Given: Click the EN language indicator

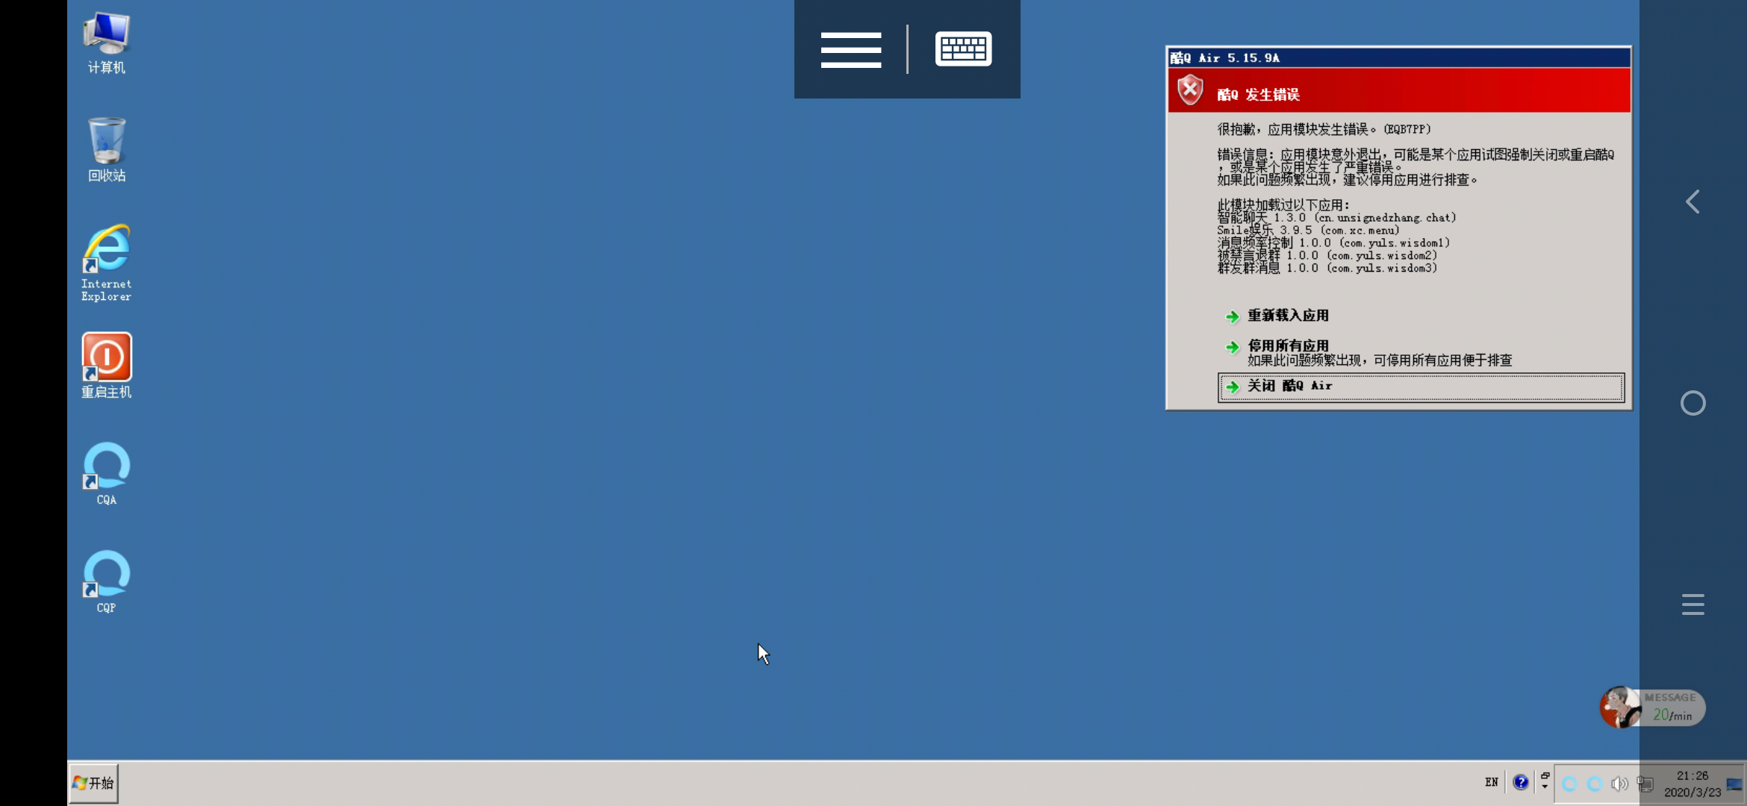Looking at the screenshot, I should [1491, 782].
